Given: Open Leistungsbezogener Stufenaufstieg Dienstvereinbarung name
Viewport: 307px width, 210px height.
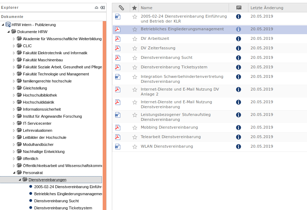Looking at the screenshot, I should tap(176, 117).
